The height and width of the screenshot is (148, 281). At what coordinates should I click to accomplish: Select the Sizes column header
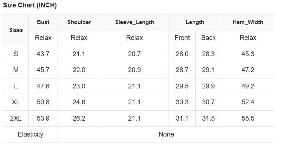coord(16,30)
